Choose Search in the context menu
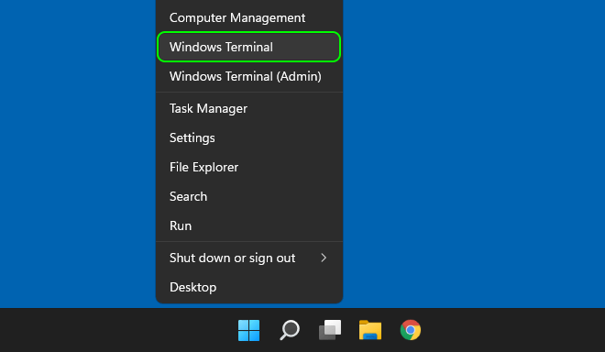Image resolution: width=605 pixels, height=352 pixels. 249,196
